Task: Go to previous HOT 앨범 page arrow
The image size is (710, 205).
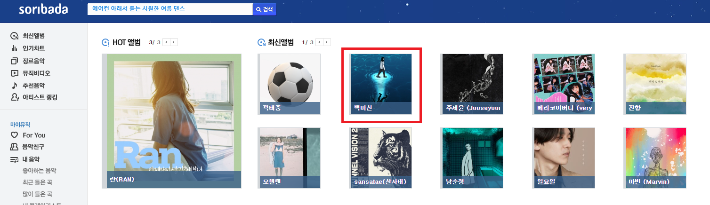Action: [167, 42]
